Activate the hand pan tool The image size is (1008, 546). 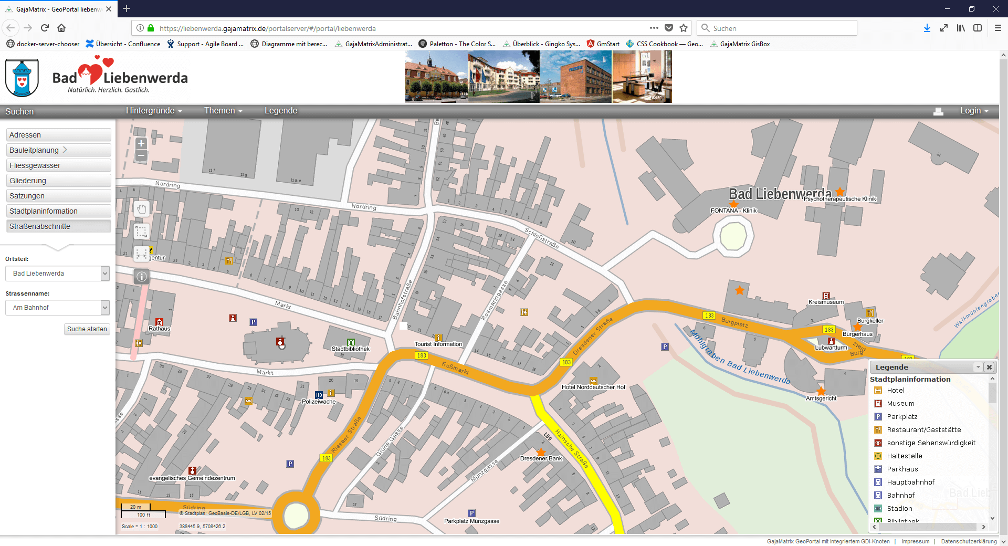point(141,209)
